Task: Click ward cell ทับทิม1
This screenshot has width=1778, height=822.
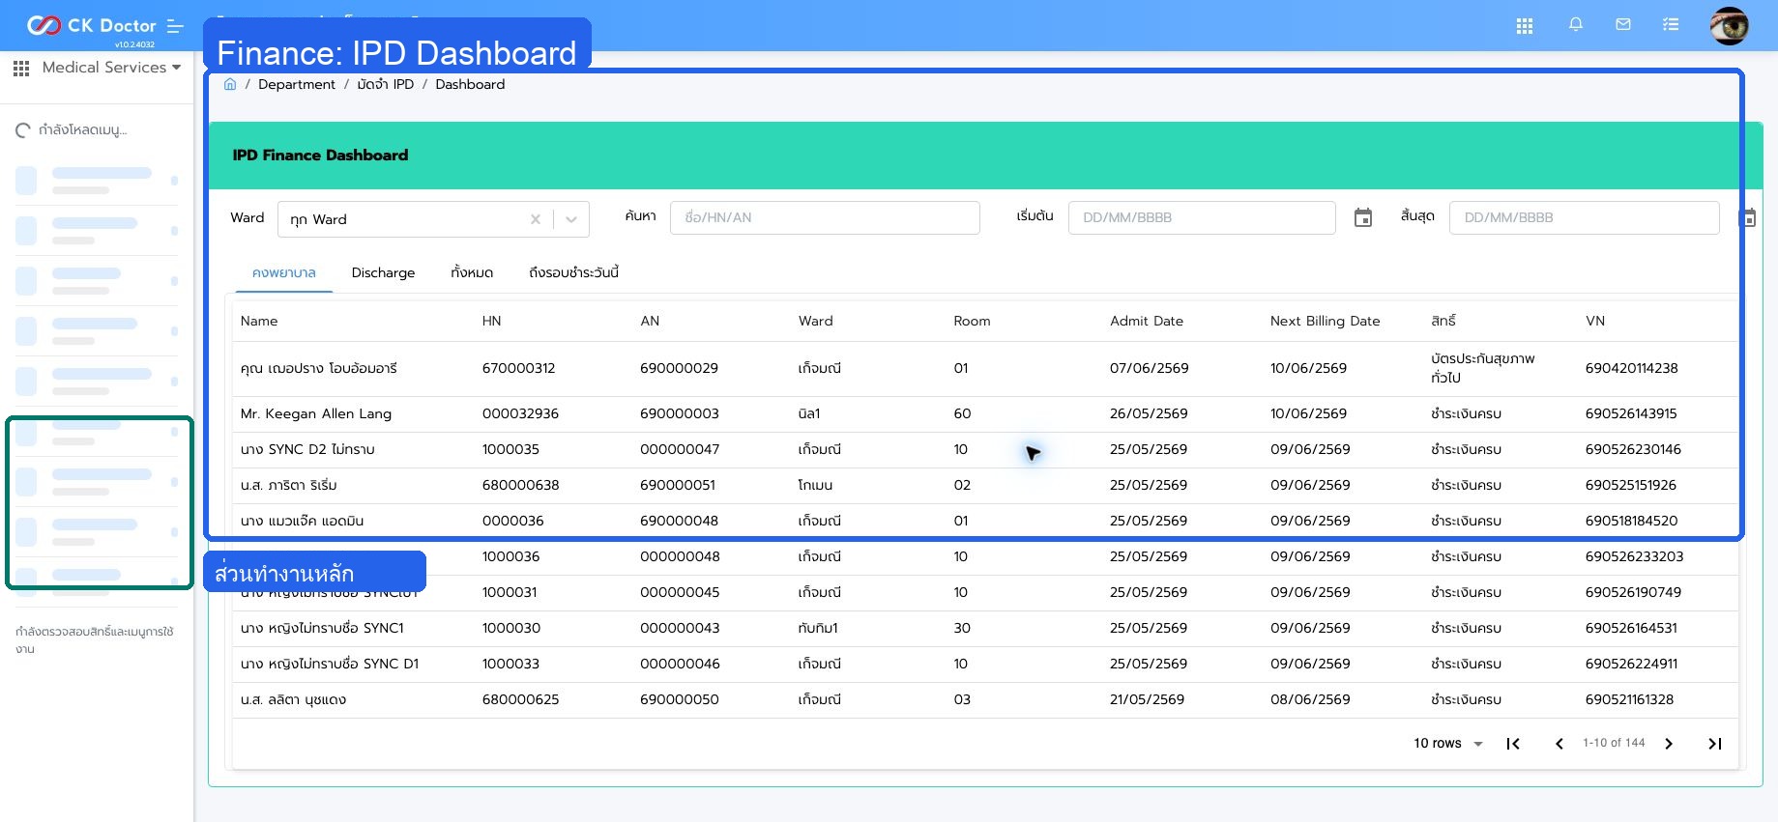Action: pos(818,628)
